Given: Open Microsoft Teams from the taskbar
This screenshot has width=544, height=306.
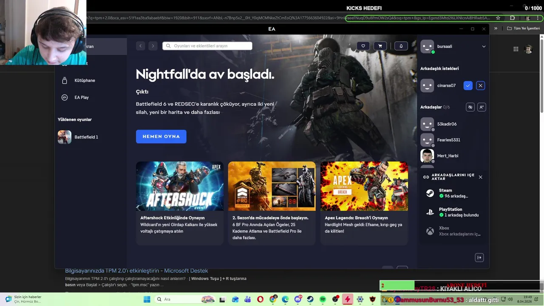Looking at the screenshot, I should 247,299.
